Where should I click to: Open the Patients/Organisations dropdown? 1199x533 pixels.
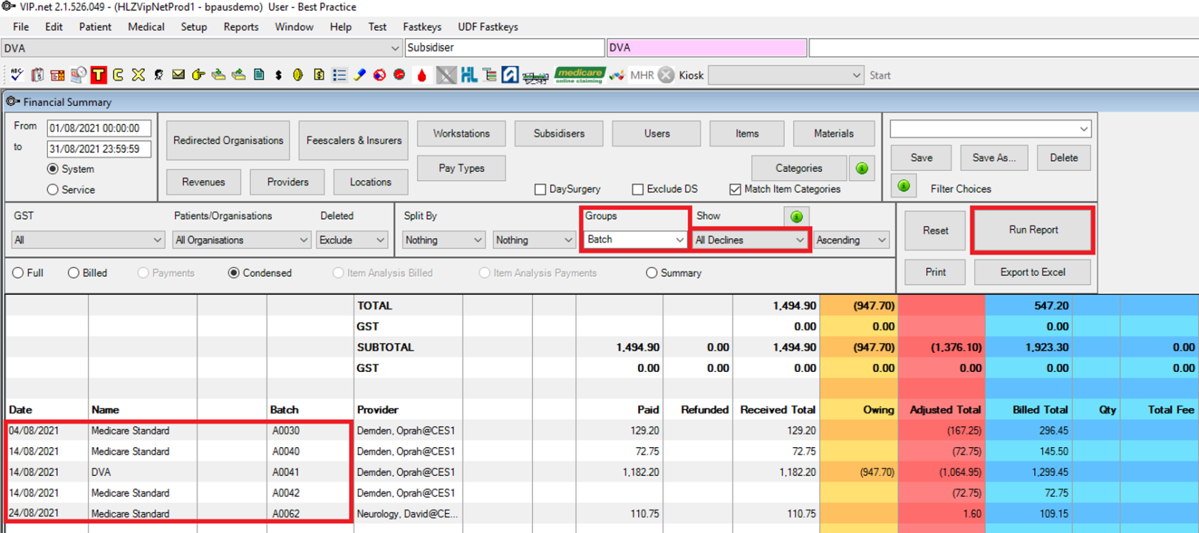click(x=241, y=240)
